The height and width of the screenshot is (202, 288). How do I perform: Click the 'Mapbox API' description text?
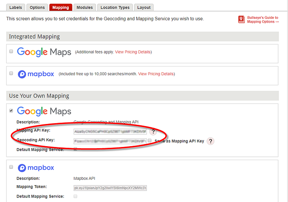pyautogui.click(x=84, y=178)
